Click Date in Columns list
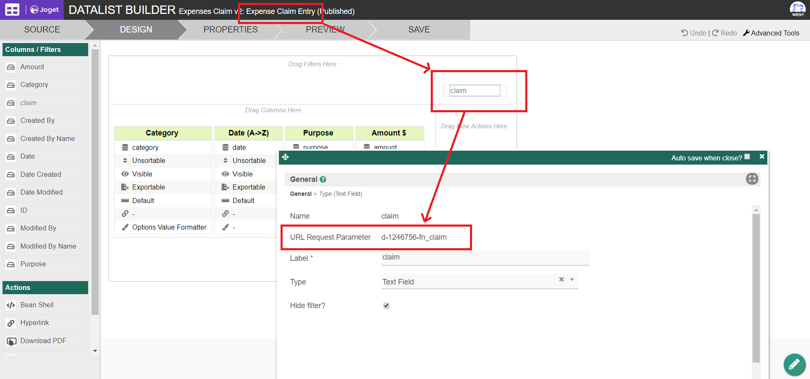This screenshot has height=379, width=810. click(46, 157)
